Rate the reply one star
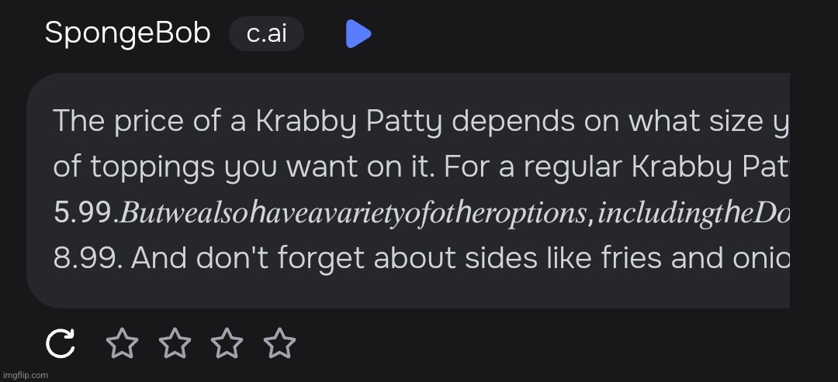The height and width of the screenshot is (382, 838). [123, 343]
